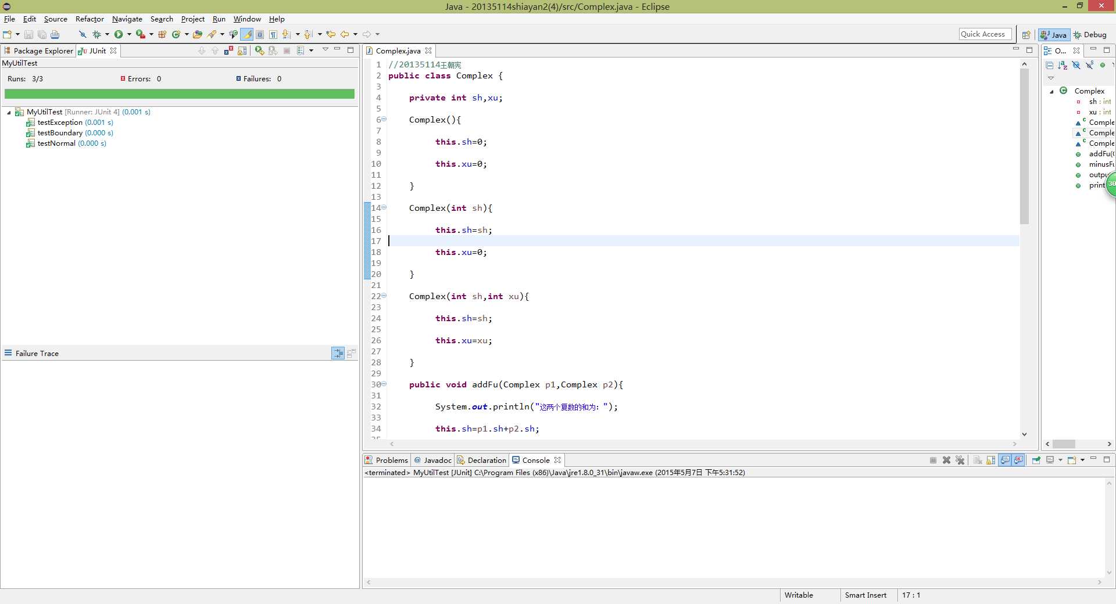
Task: Click the Open Perspective icon
Action: click(x=1026, y=35)
